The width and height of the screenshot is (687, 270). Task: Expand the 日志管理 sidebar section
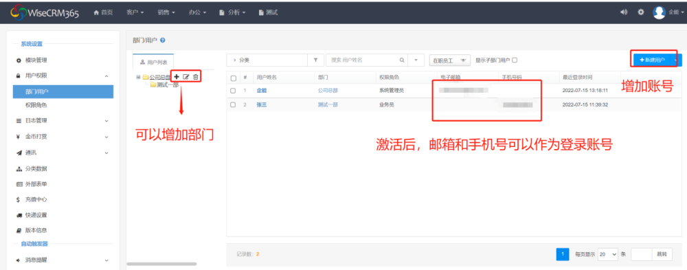tap(106, 120)
